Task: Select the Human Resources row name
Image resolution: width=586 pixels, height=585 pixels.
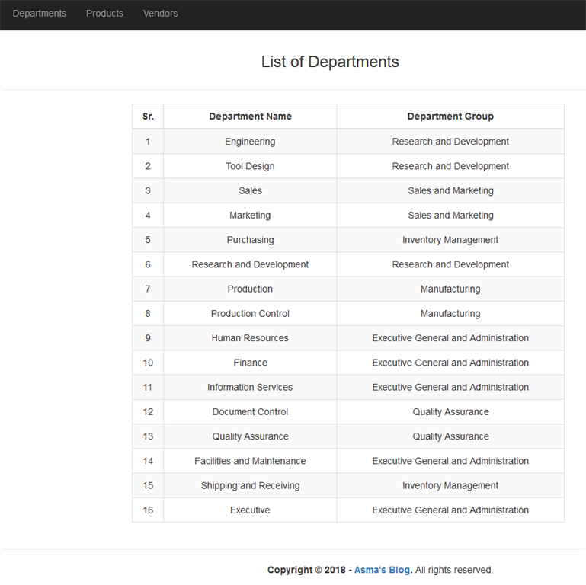Action: [250, 338]
